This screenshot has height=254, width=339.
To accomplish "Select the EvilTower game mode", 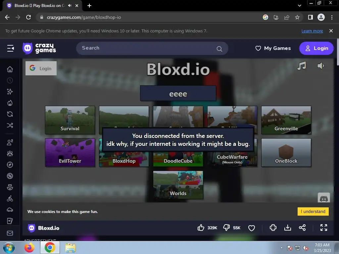I will click(x=70, y=152).
